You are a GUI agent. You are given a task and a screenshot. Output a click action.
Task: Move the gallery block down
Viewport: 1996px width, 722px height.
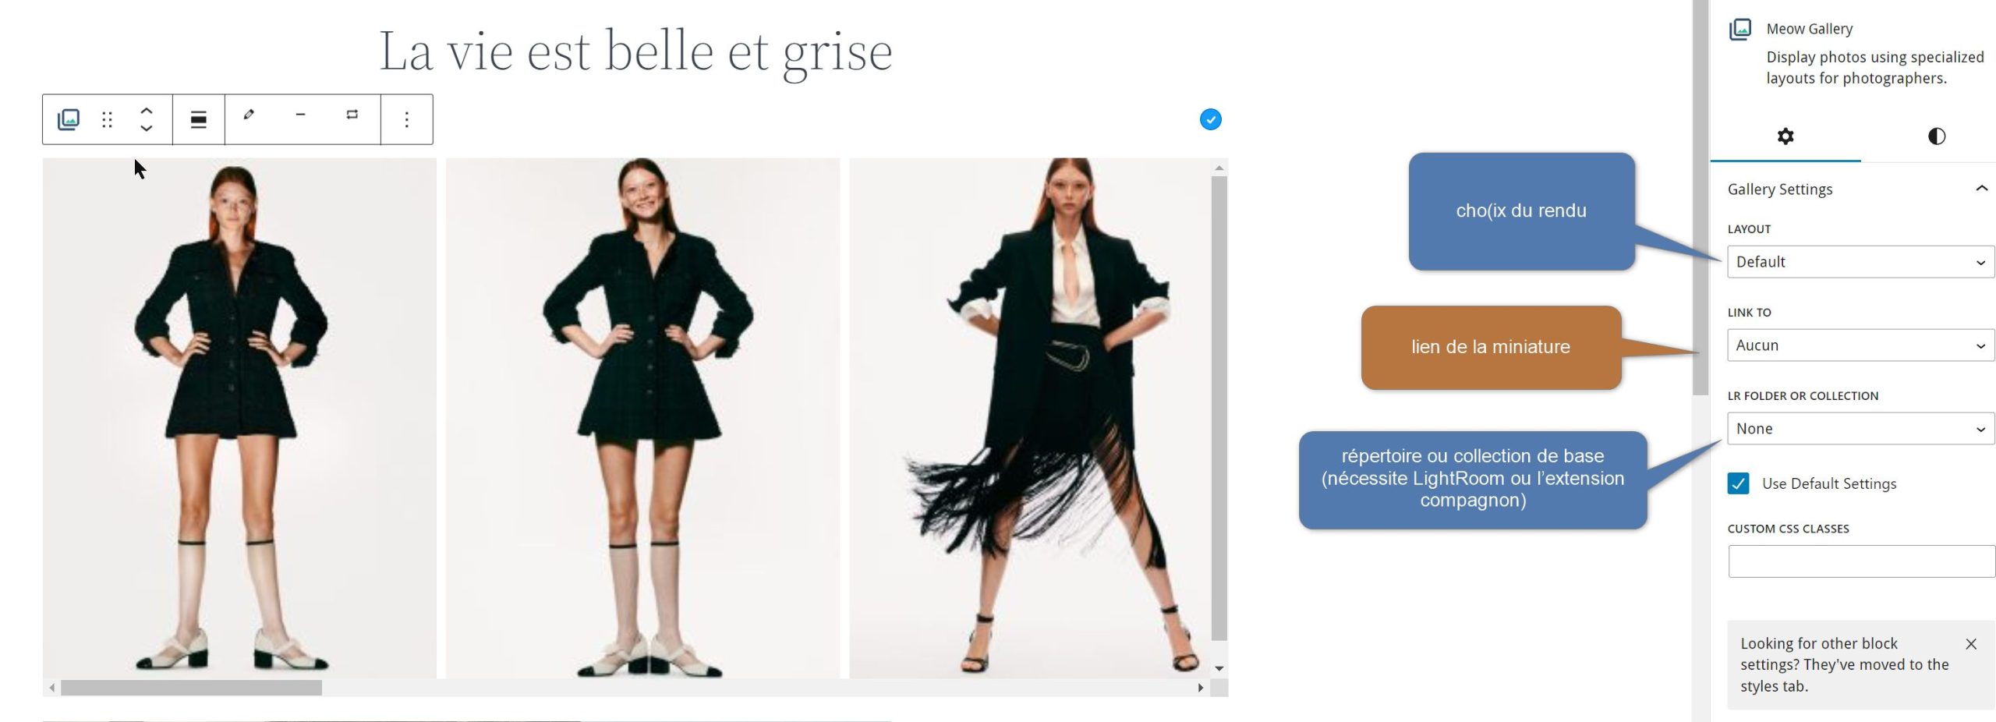click(x=146, y=128)
